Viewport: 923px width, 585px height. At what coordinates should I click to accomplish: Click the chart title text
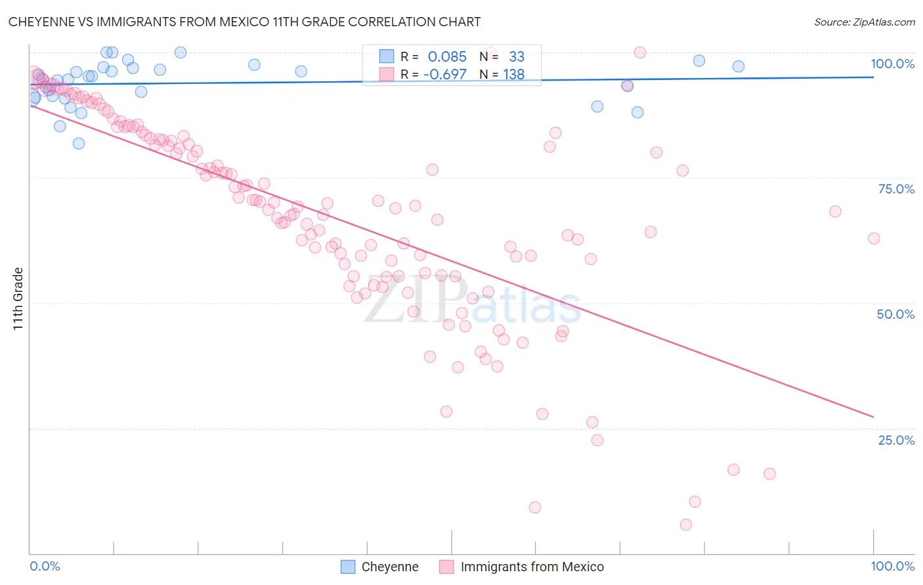pyautogui.click(x=244, y=22)
